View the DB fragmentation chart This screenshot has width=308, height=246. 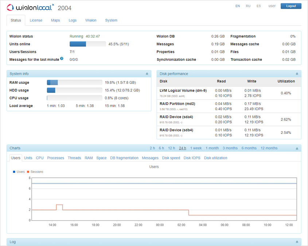click(124, 158)
